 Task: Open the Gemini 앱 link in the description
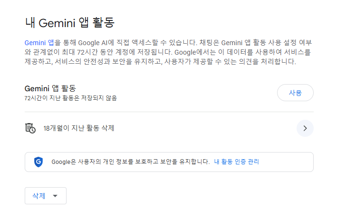pyautogui.click(x=39, y=43)
